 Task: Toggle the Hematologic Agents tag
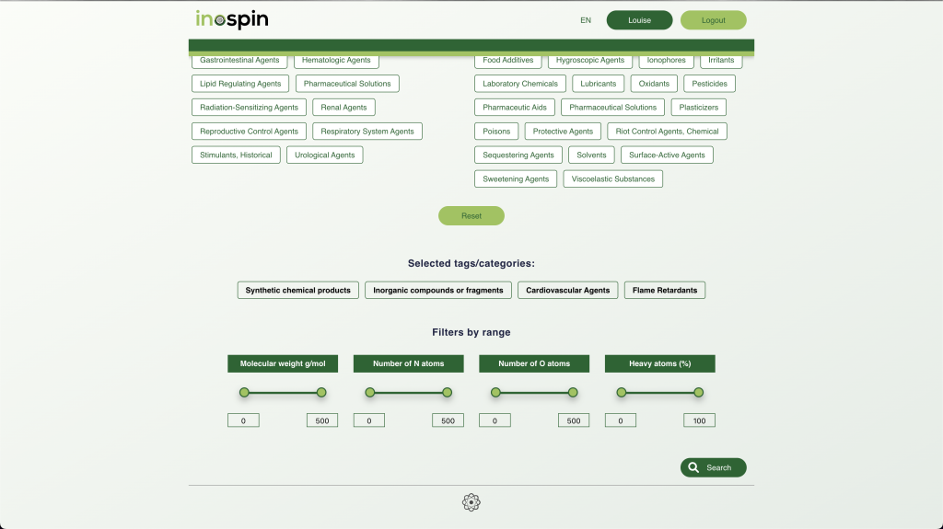[336, 60]
